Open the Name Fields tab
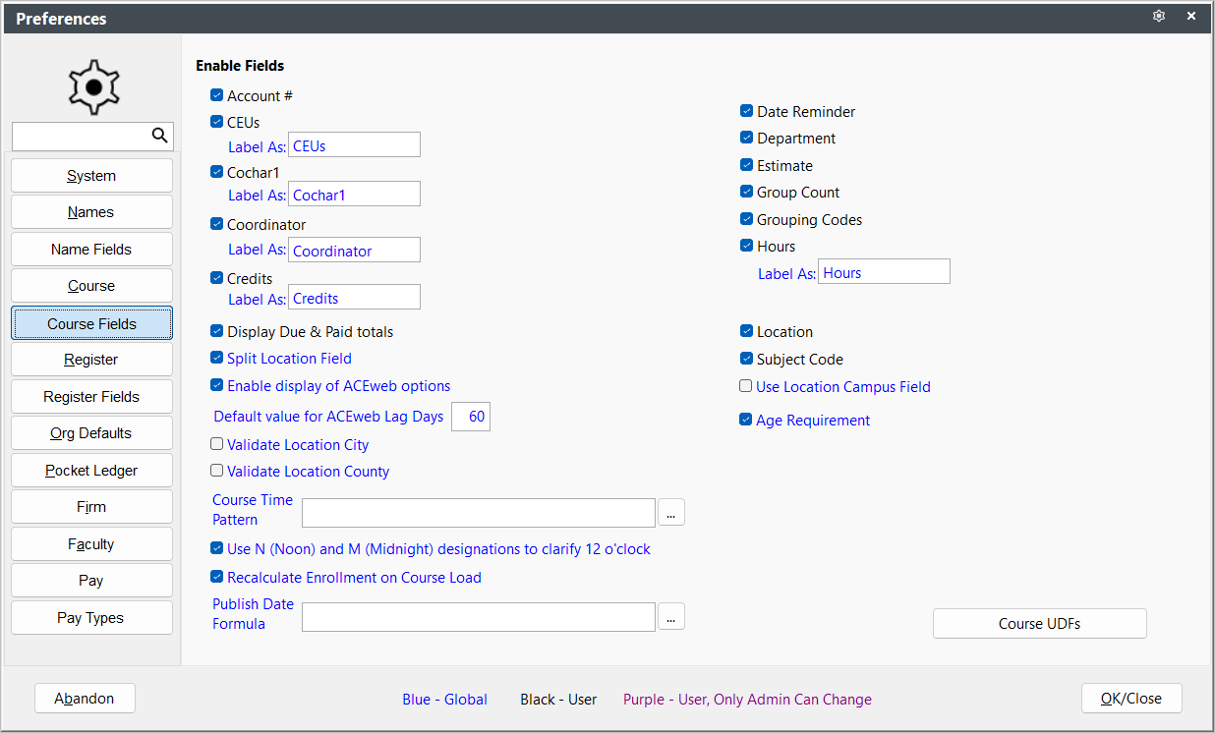 click(92, 250)
